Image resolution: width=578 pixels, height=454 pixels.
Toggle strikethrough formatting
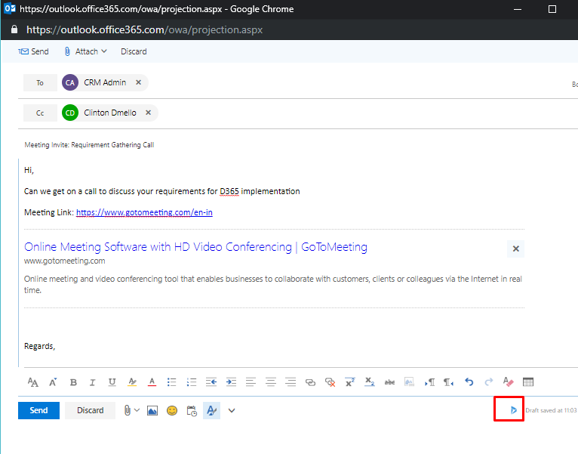tap(389, 382)
